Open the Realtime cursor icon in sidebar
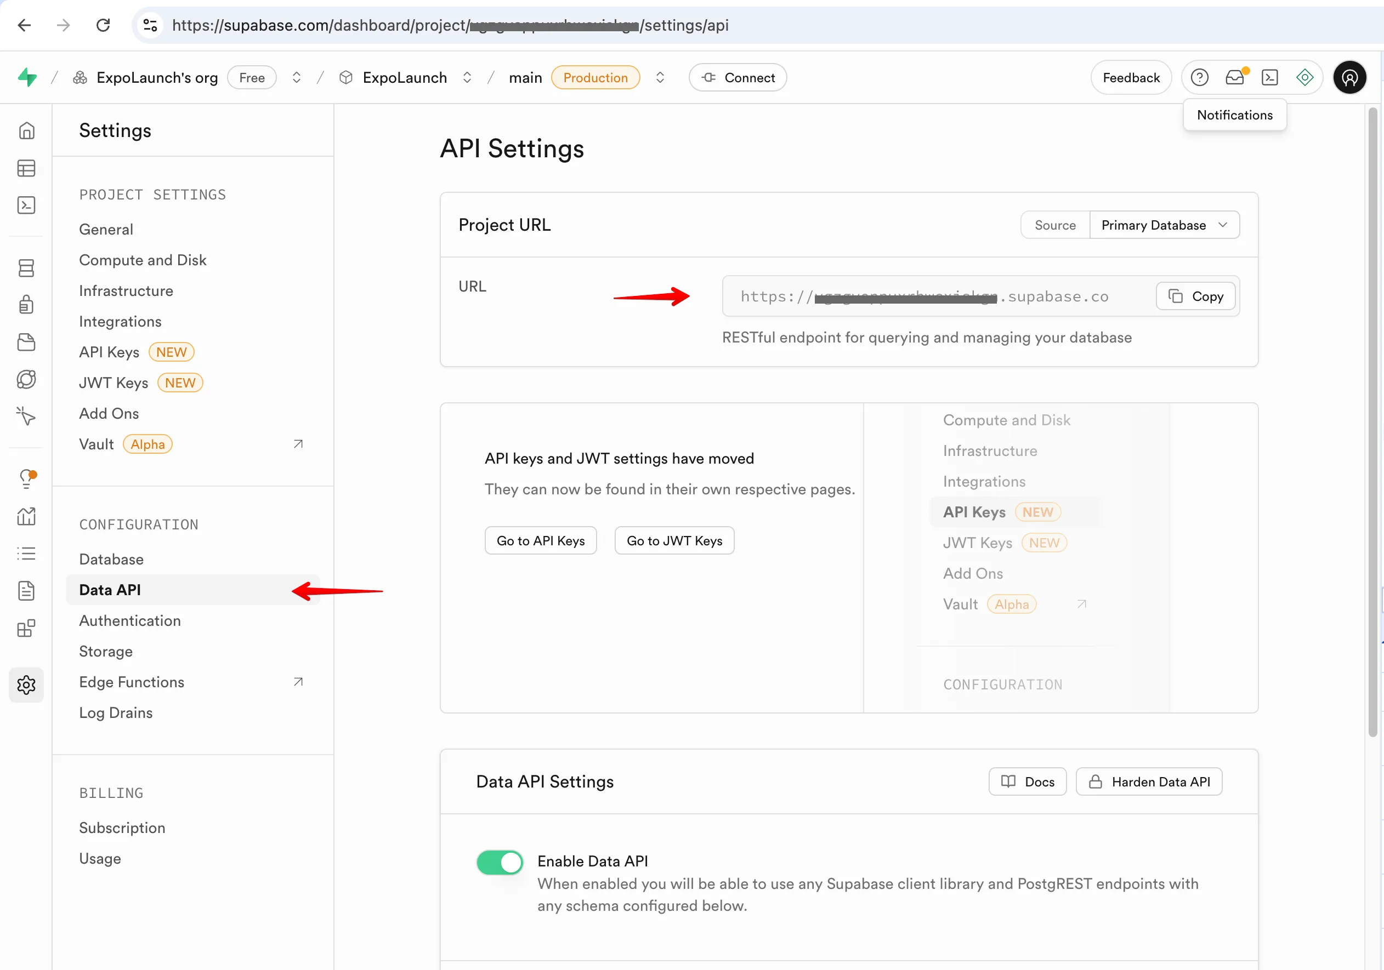1384x970 pixels. [x=26, y=416]
